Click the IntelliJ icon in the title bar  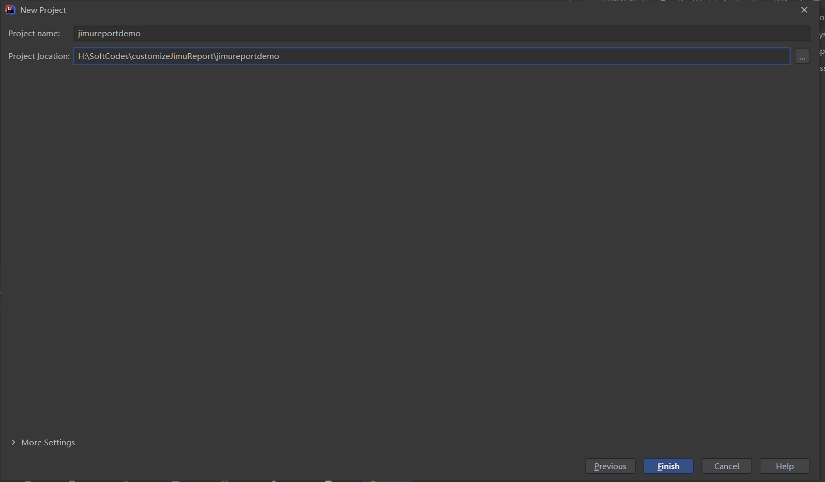10,10
